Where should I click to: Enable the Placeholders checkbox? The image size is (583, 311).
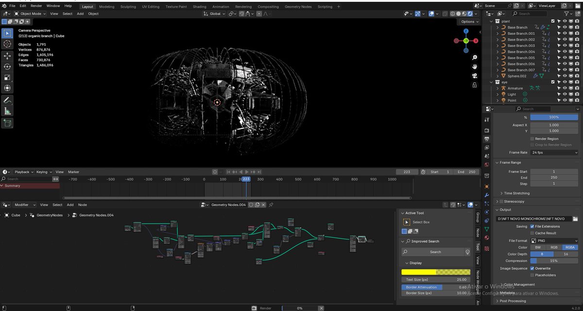[532, 275]
